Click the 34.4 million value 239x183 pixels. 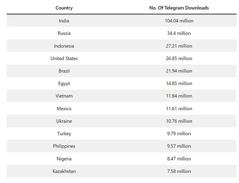point(179,33)
